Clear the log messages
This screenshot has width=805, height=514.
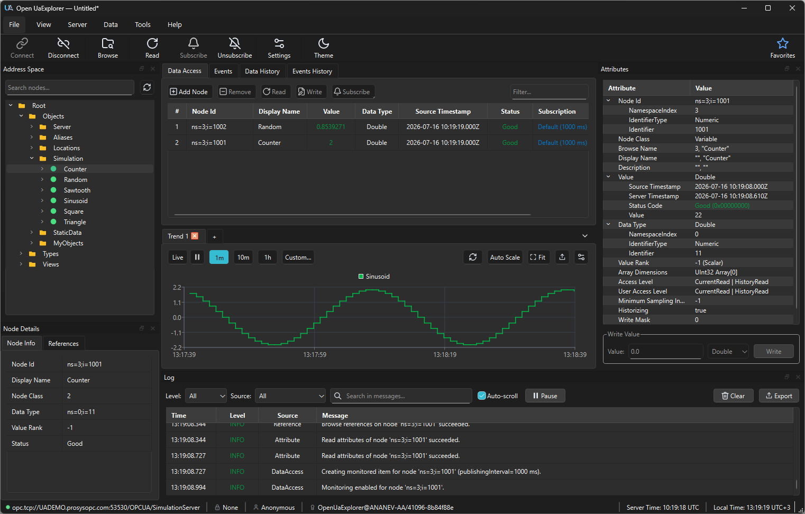pyautogui.click(x=734, y=396)
